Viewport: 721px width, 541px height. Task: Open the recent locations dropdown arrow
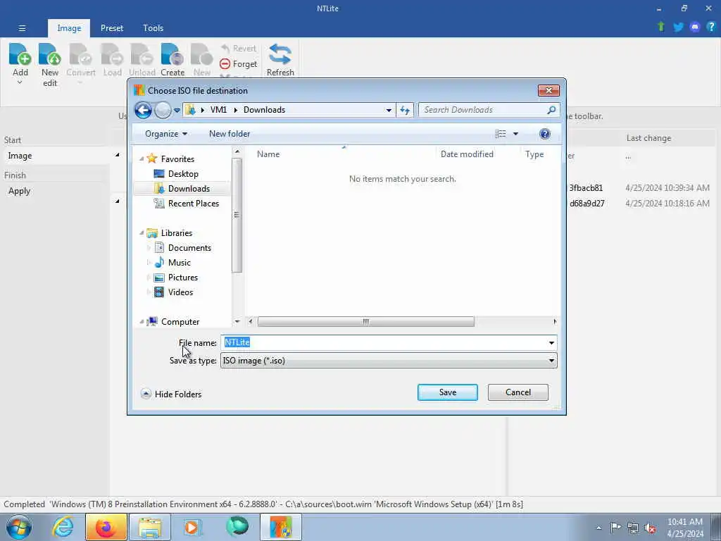pos(177,111)
